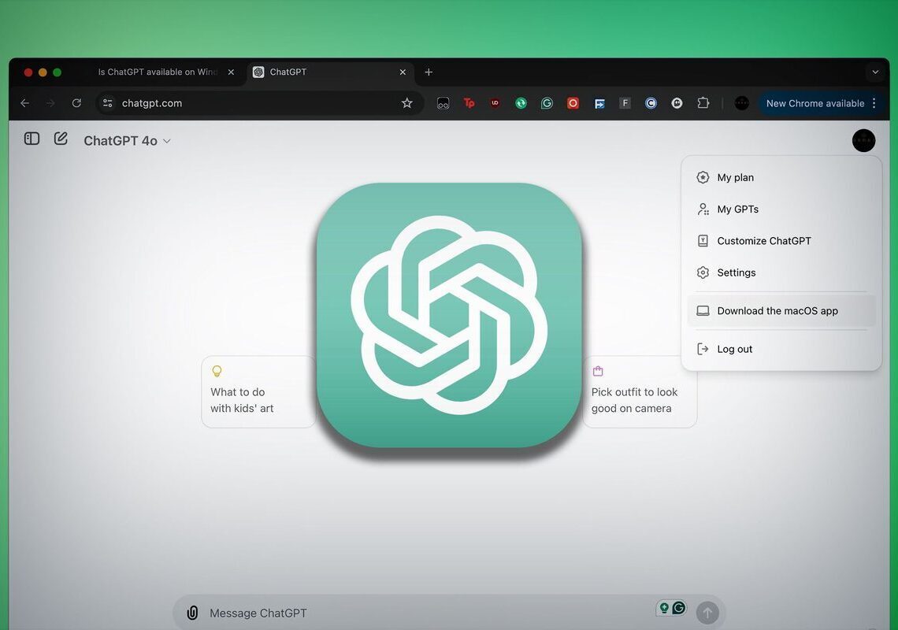Close the "Is ChatGPT available" tab

231,72
